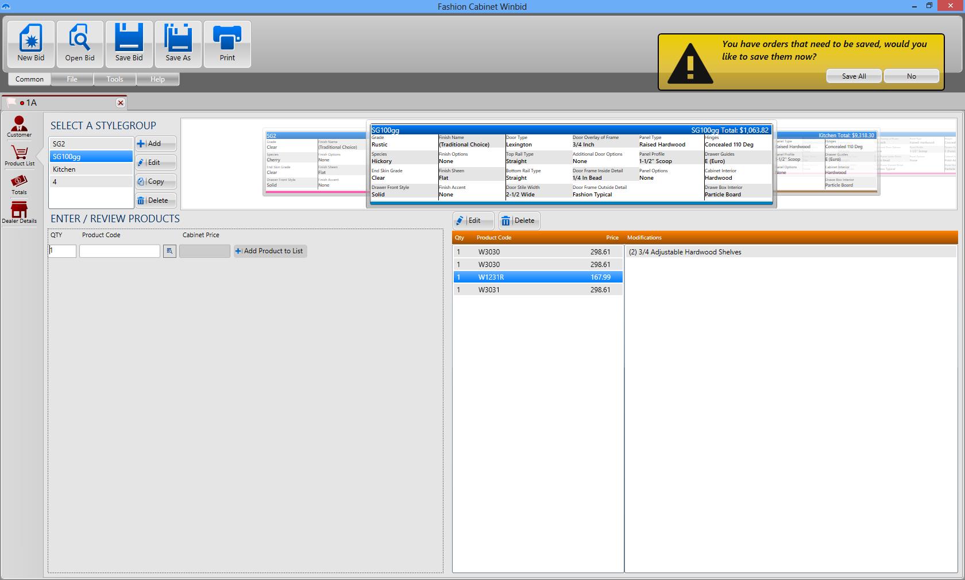Select stylegroup 4 in the list
This screenshot has width=965, height=580.
(x=91, y=181)
